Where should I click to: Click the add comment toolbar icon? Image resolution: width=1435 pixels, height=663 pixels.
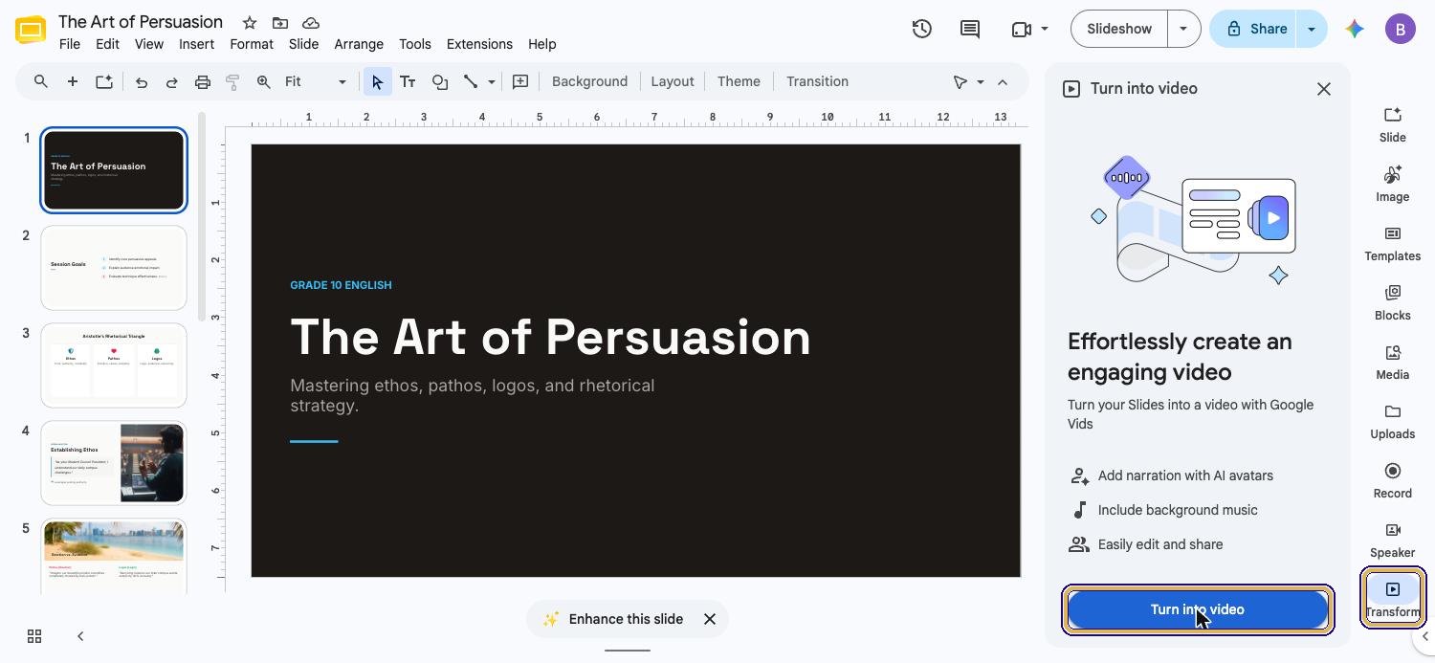click(520, 81)
